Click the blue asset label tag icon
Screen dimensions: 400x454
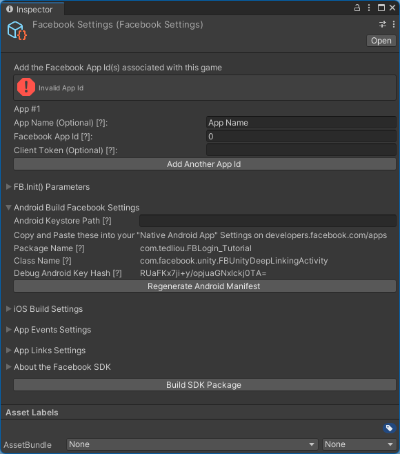click(389, 428)
